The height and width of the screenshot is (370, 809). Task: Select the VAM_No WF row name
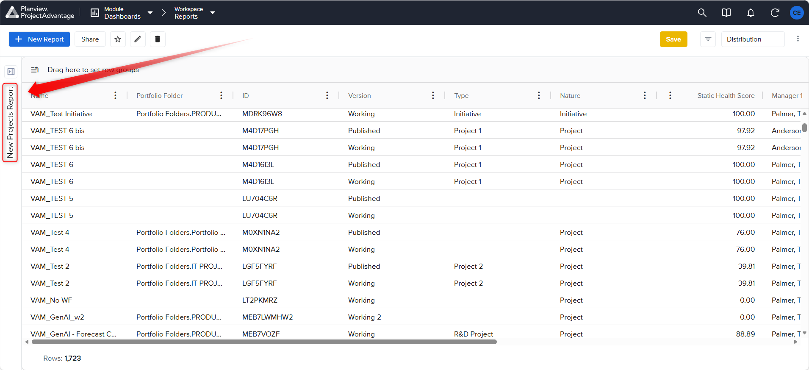(x=51, y=300)
